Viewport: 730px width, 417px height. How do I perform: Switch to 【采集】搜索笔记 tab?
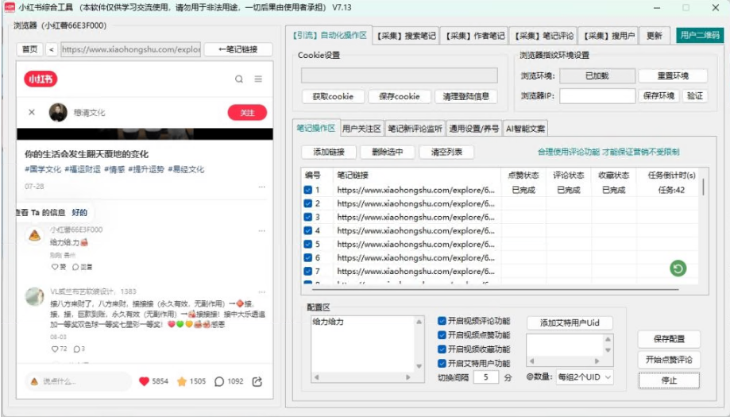coord(406,36)
